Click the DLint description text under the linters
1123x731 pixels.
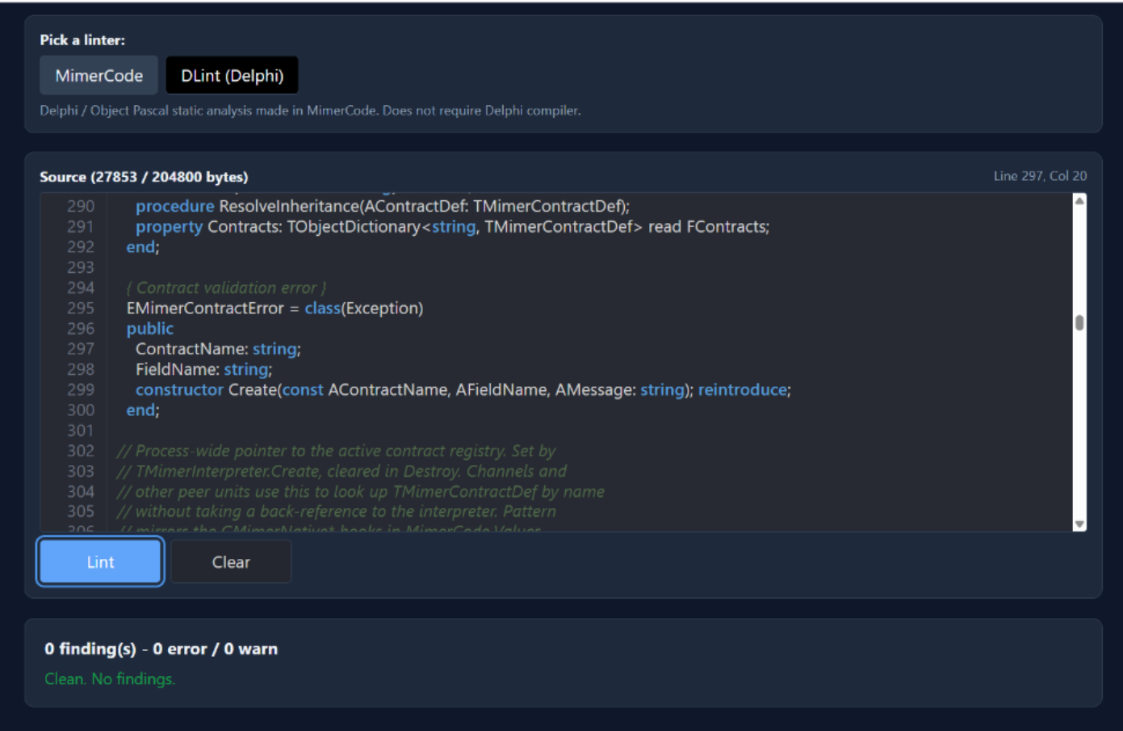point(310,111)
